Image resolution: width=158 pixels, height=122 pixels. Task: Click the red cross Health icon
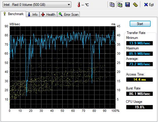(43, 15)
